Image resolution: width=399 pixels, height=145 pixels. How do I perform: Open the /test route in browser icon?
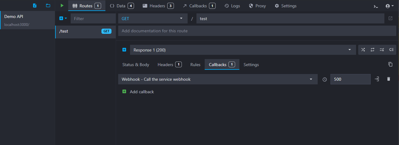click(x=390, y=19)
